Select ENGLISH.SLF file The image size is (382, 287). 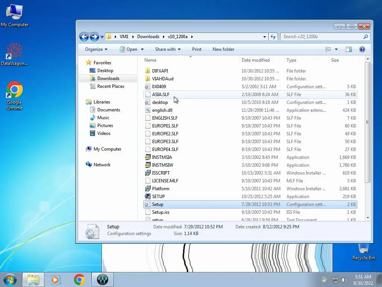point(250,118)
